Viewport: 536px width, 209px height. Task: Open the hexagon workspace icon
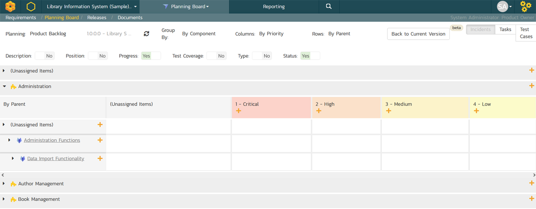(x=30, y=7)
